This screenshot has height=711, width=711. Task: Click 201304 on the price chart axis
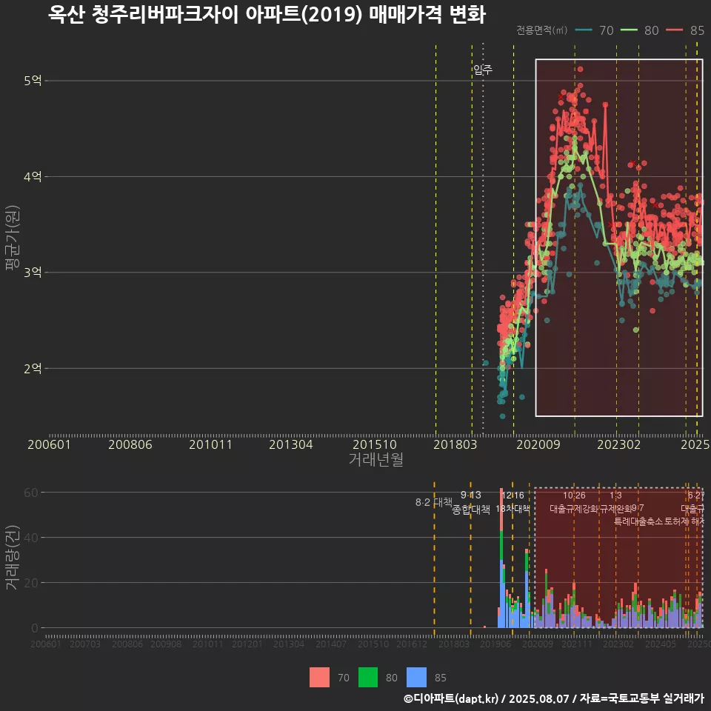click(290, 444)
